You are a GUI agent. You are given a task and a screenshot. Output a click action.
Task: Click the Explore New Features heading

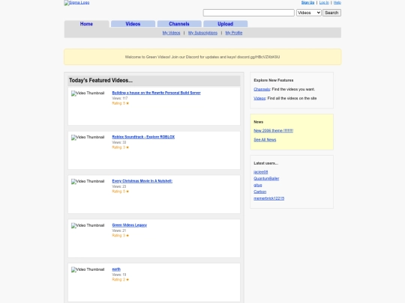pos(274,80)
